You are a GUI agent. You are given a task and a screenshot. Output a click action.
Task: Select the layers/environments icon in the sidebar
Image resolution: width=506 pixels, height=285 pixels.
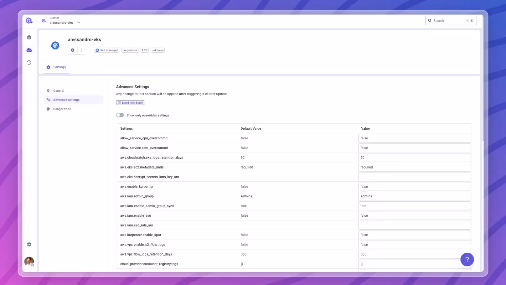click(29, 37)
